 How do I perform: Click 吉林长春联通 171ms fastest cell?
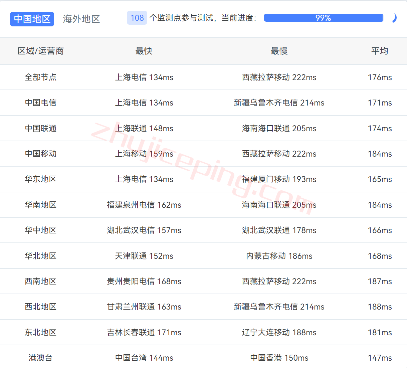144,333
